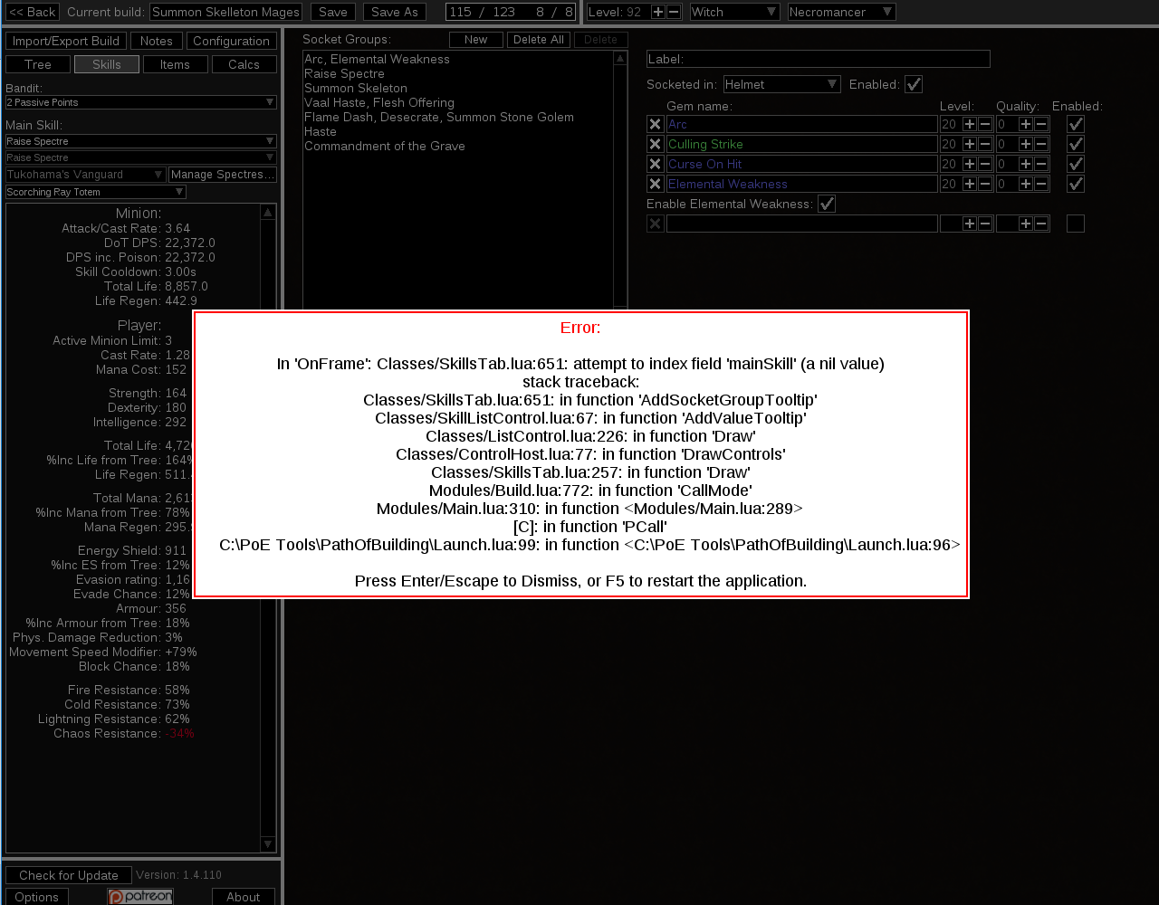
Task: Click inside the Label text field
Action: (x=818, y=59)
